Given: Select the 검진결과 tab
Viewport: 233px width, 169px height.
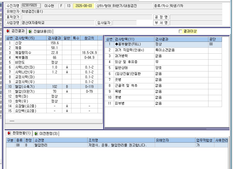Looking at the screenshot, I should point(16,31).
